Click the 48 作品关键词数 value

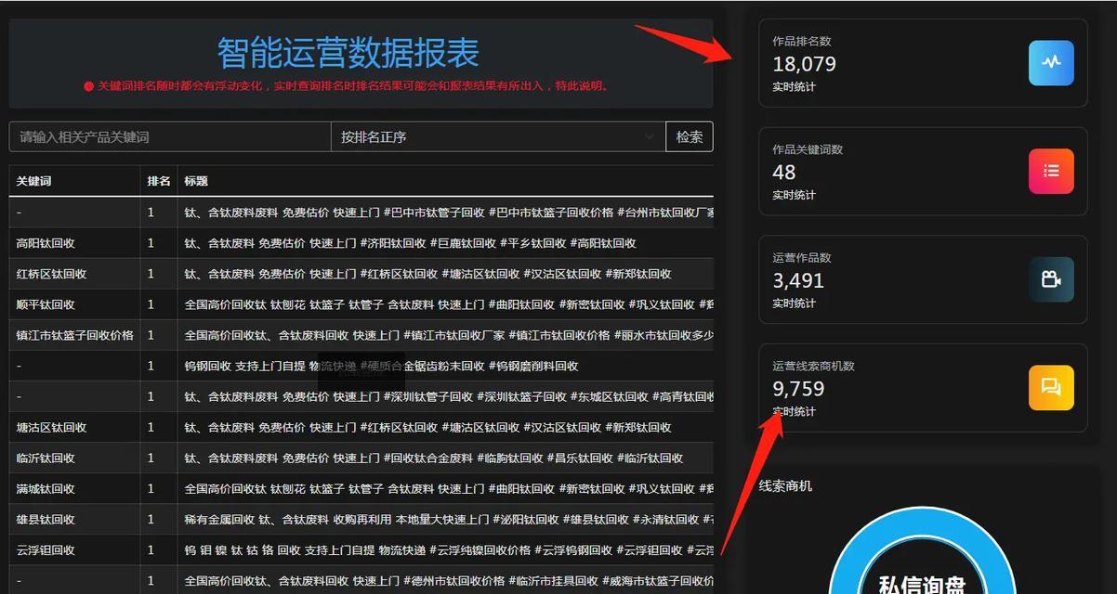click(784, 173)
